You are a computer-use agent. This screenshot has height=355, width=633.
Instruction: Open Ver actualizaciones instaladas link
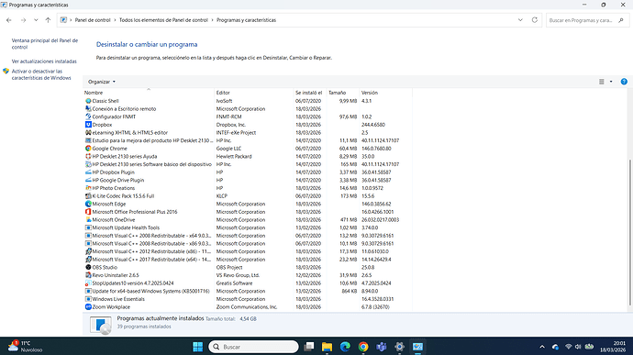click(x=44, y=61)
